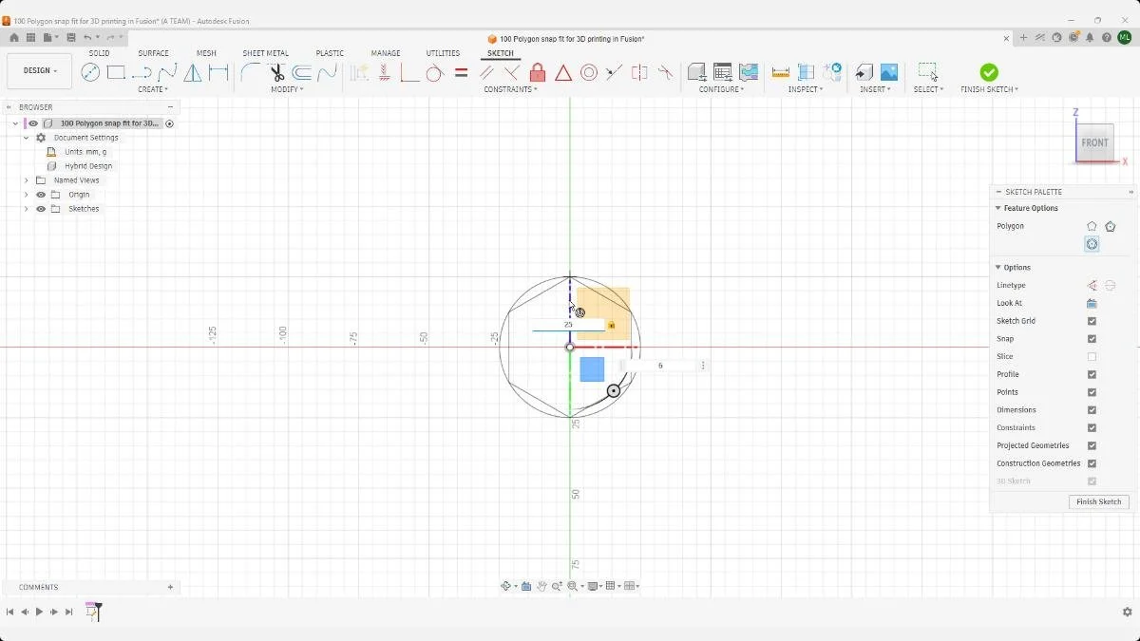The height and width of the screenshot is (641, 1140).
Task: Apply the Midpoint triangle constraint
Action: click(x=563, y=72)
